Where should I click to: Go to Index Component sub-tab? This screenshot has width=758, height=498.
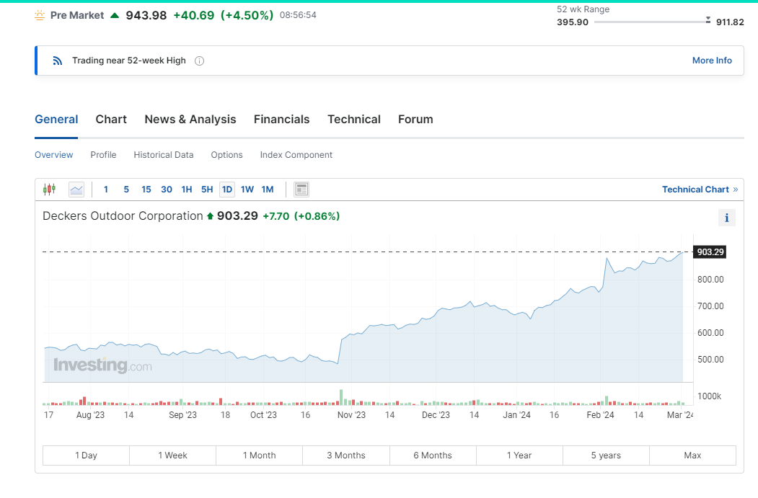296,155
